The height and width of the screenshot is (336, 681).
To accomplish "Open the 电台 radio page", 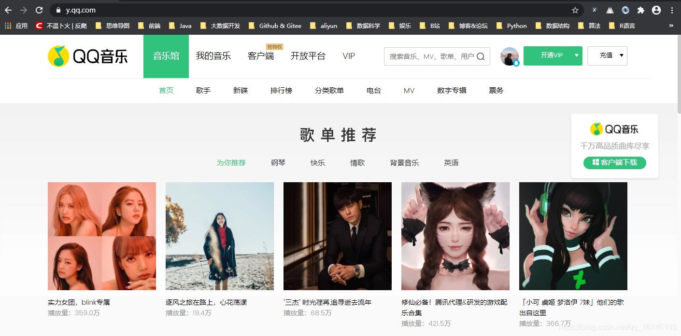I will tap(374, 91).
